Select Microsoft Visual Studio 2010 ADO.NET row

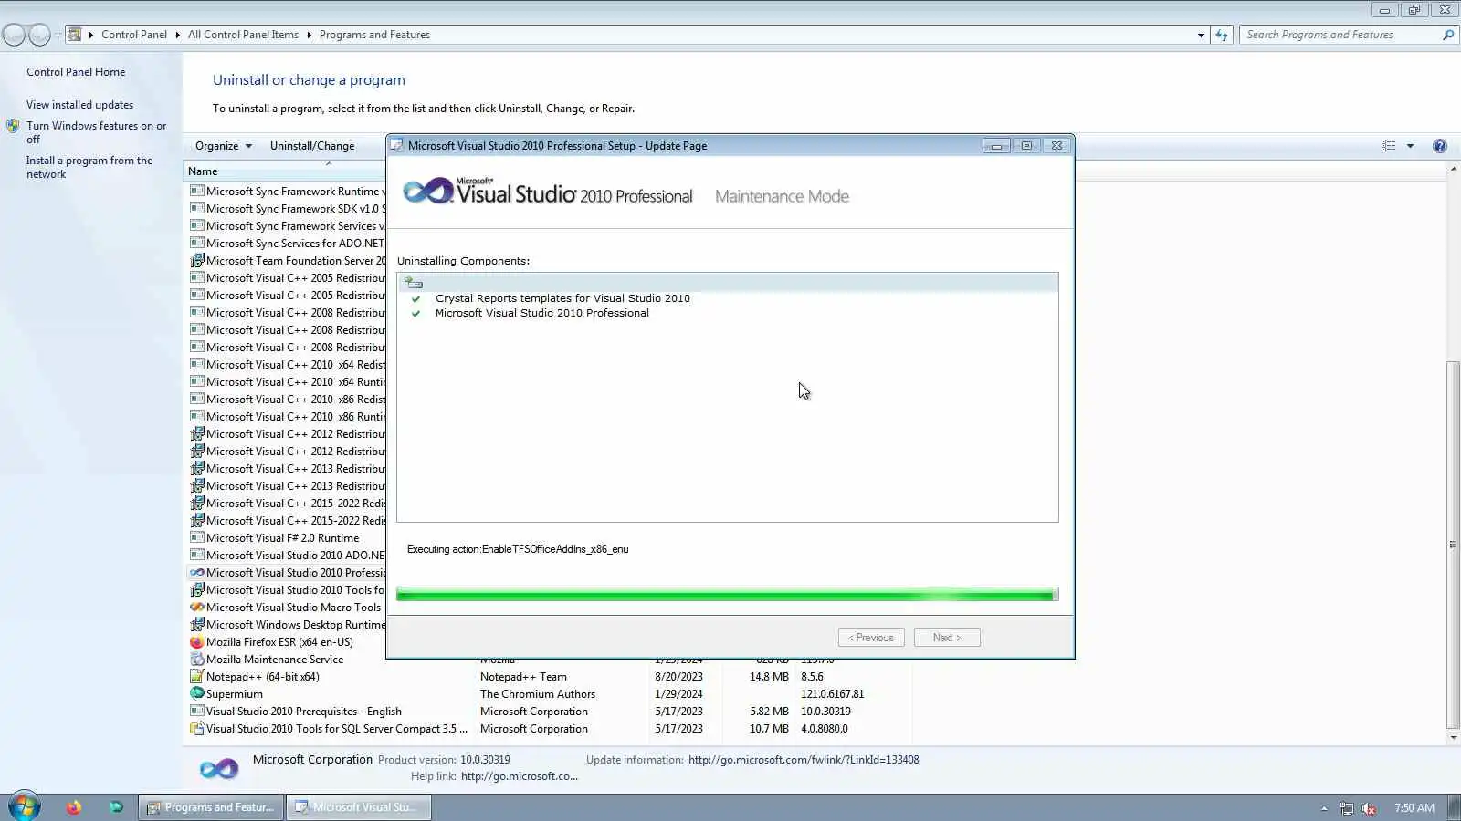pyautogui.click(x=286, y=555)
